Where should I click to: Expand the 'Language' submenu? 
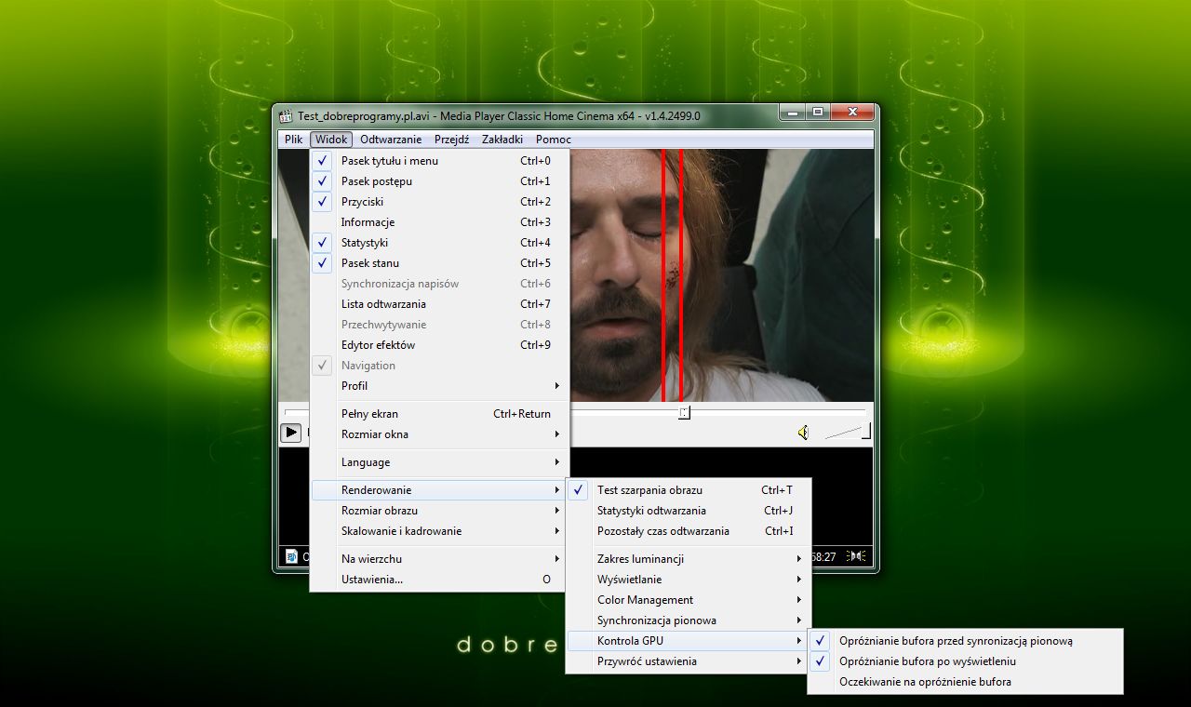point(437,462)
